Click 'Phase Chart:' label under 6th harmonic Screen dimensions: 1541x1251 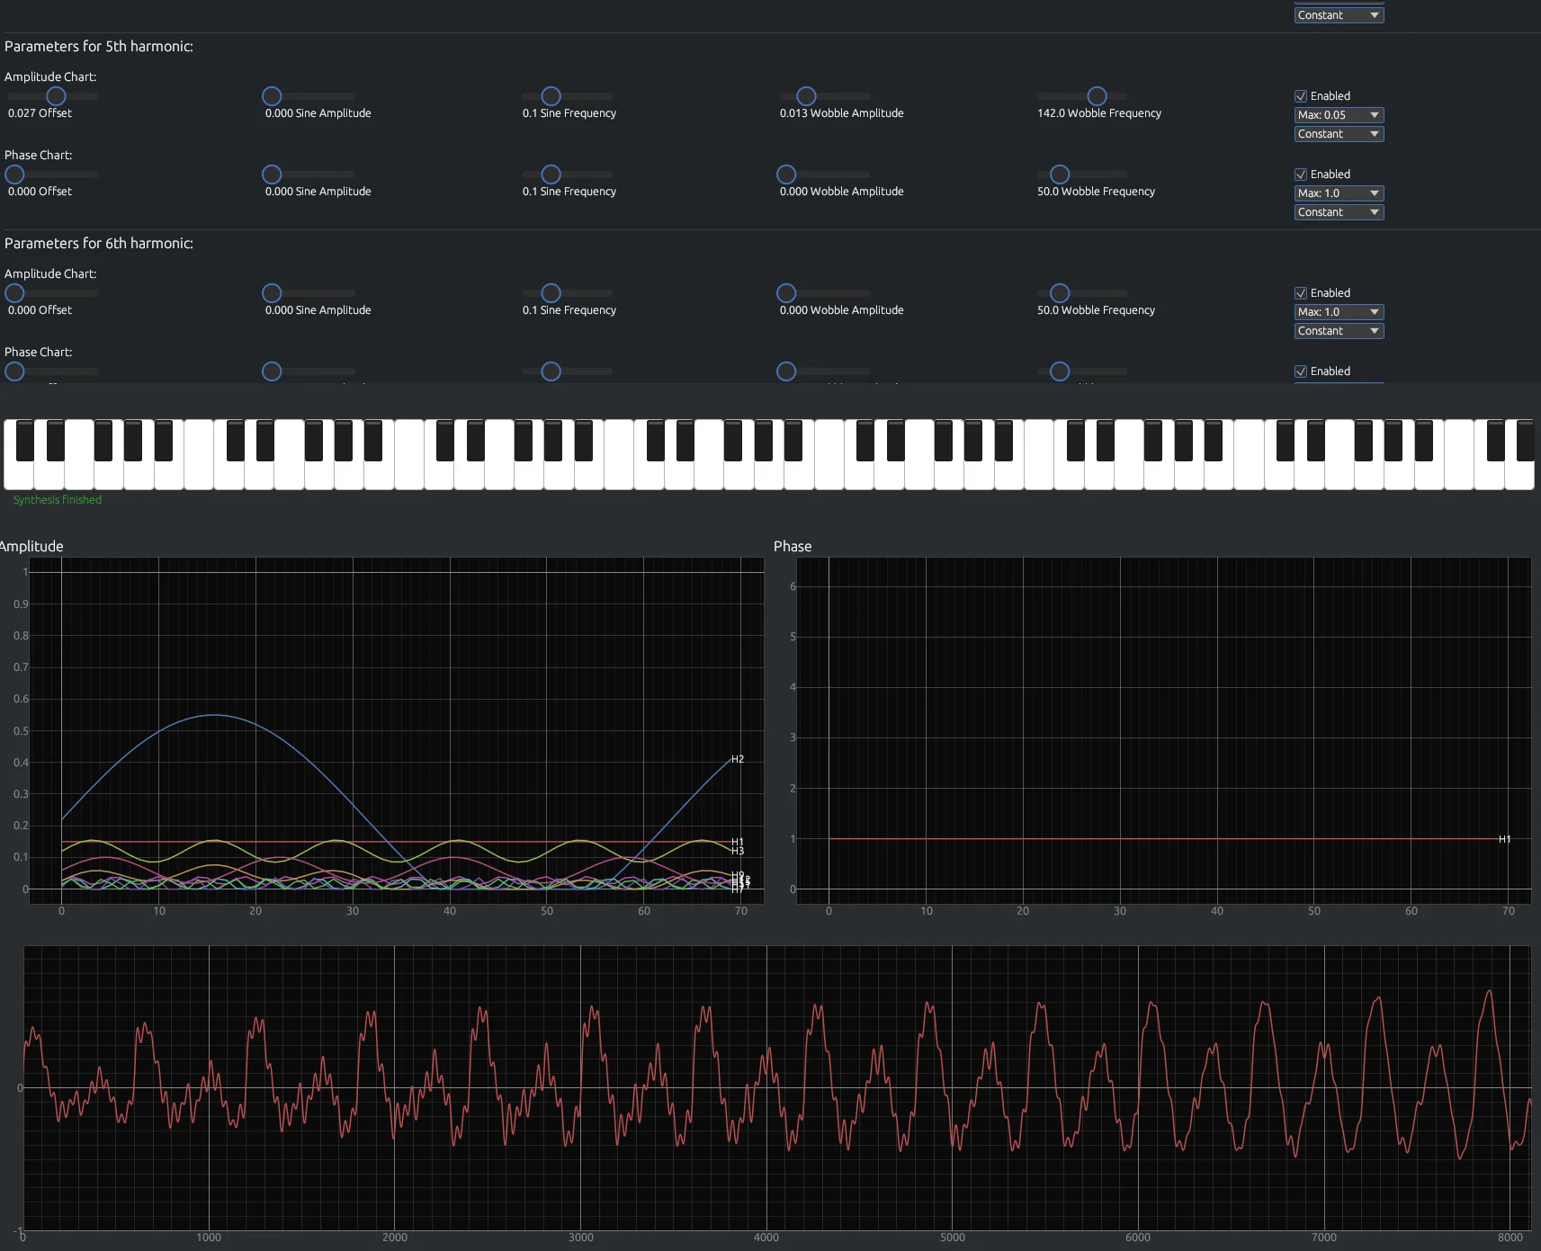tap(39, 353)
